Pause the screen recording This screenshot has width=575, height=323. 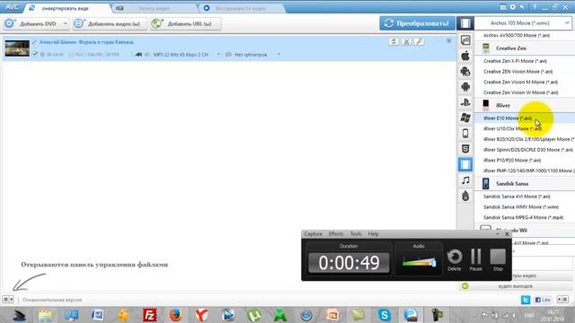(x=475, y=259)
